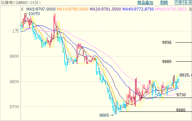Select the MA40:9772.8750 indicator label
The width and height of the screenshot is (192, 121).
tap(138, 9)
